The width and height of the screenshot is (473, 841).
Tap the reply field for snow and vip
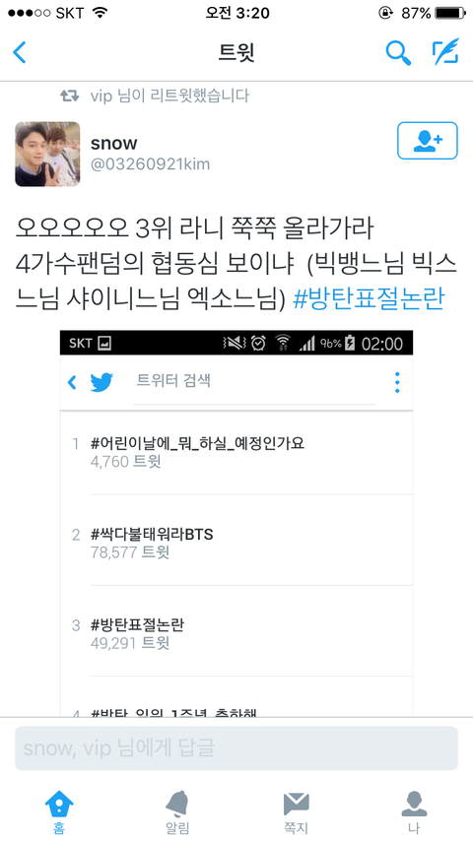[x=236, y=748]
